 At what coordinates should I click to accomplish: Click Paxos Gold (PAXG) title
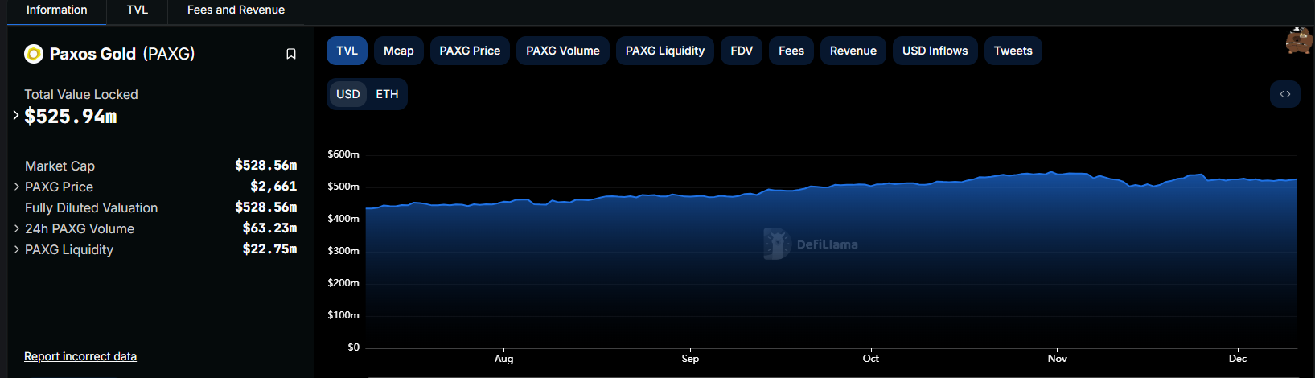122,54
